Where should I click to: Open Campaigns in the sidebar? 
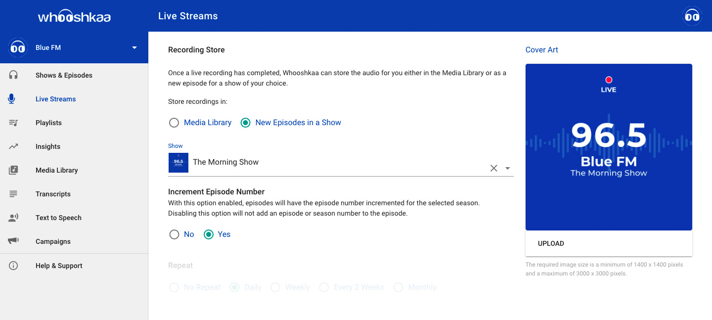[x=74, y=241]
